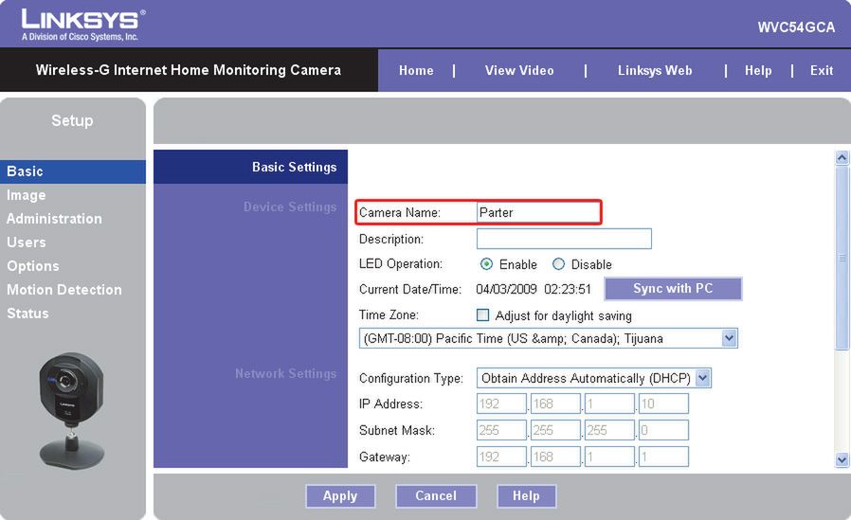Open Status in the sidebar
851x520 pixels.
tap(27, 314)
